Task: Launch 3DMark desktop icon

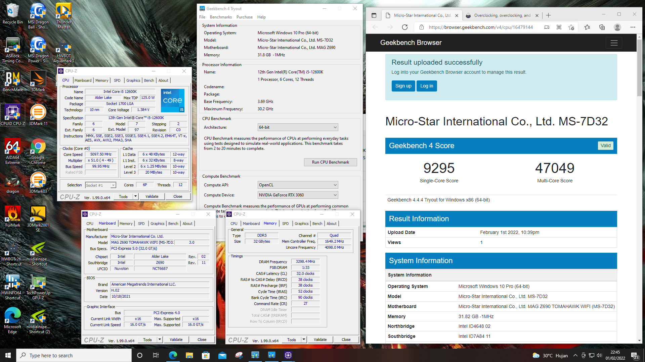Action: coord(38,81)
